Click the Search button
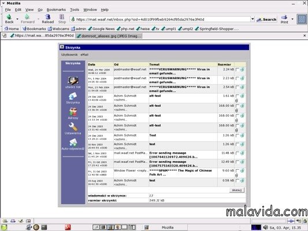The width and height of the screenshot is (308, 231). click(x=266, y=20)
